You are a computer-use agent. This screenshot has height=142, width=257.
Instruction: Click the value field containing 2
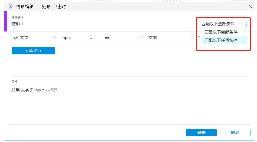coord(199,38)
